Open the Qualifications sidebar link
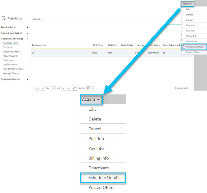Viewport: 207px width, 193px height. point(10,65)
